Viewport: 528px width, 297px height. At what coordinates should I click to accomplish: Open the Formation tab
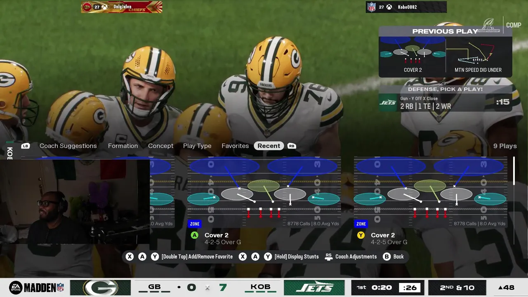123,146
